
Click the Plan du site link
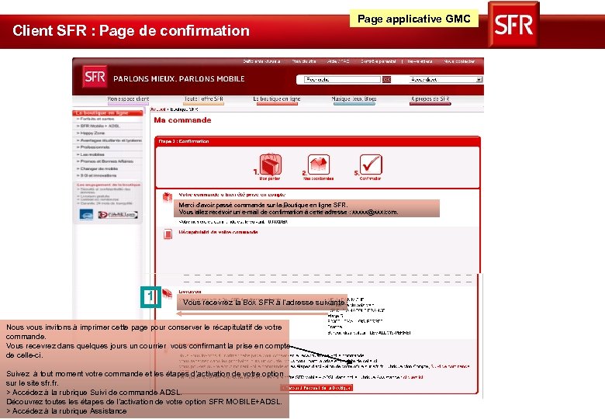[x=304, y=61]
